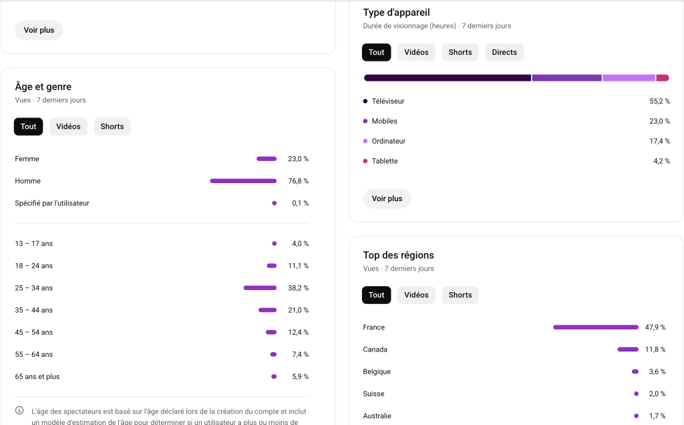Click Voir plus under device type list
The height and width of the screenshot is (425, 684).
[387, 198]
